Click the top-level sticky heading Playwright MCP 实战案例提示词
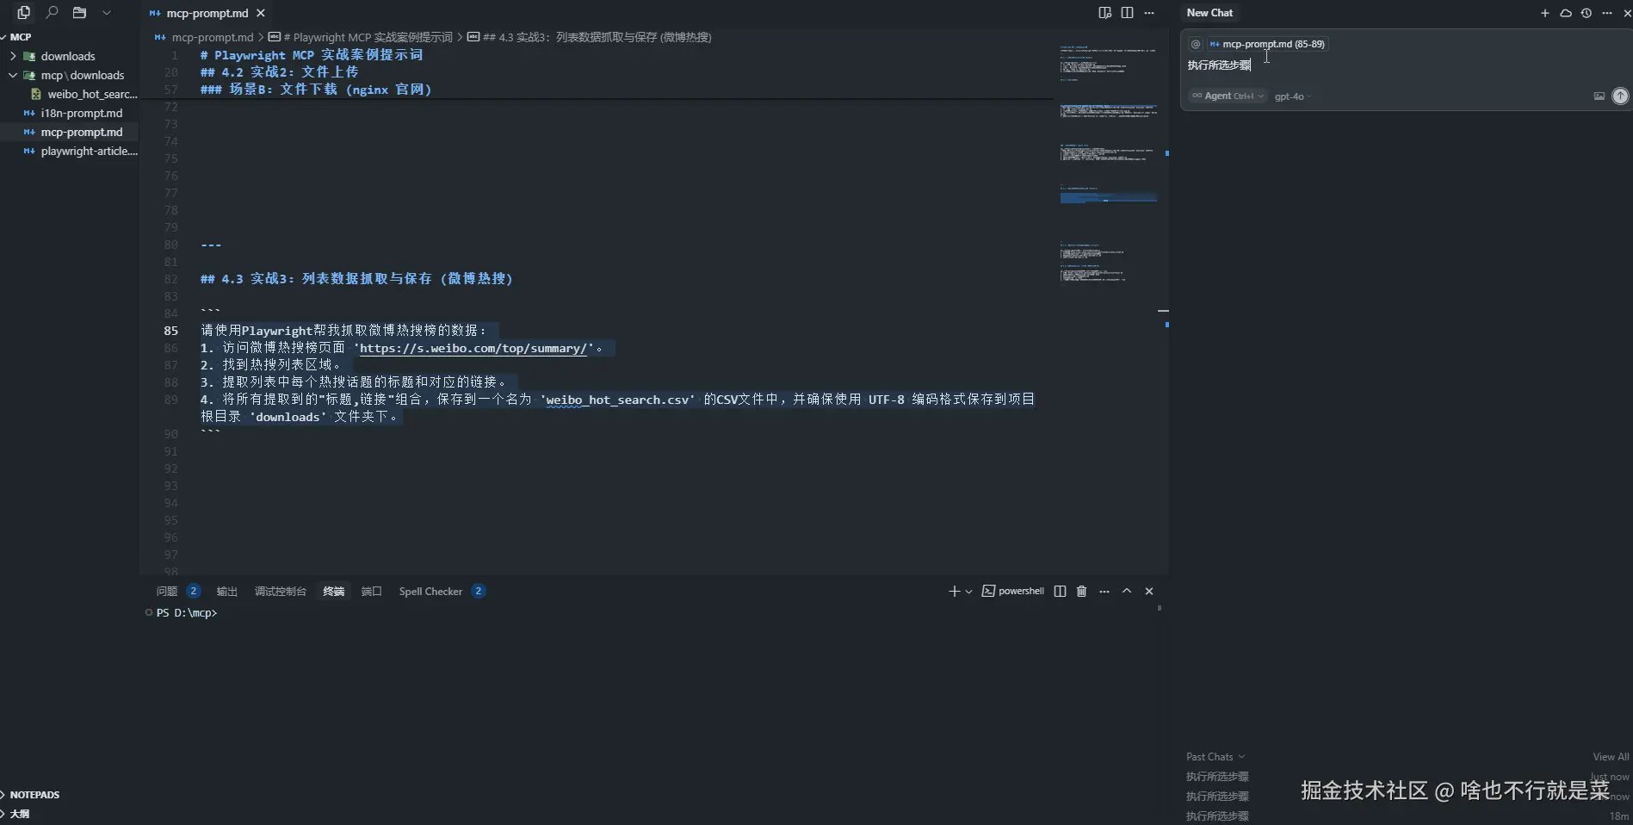The height and width of the screenshot is (825, 1633). coord(312,55)
